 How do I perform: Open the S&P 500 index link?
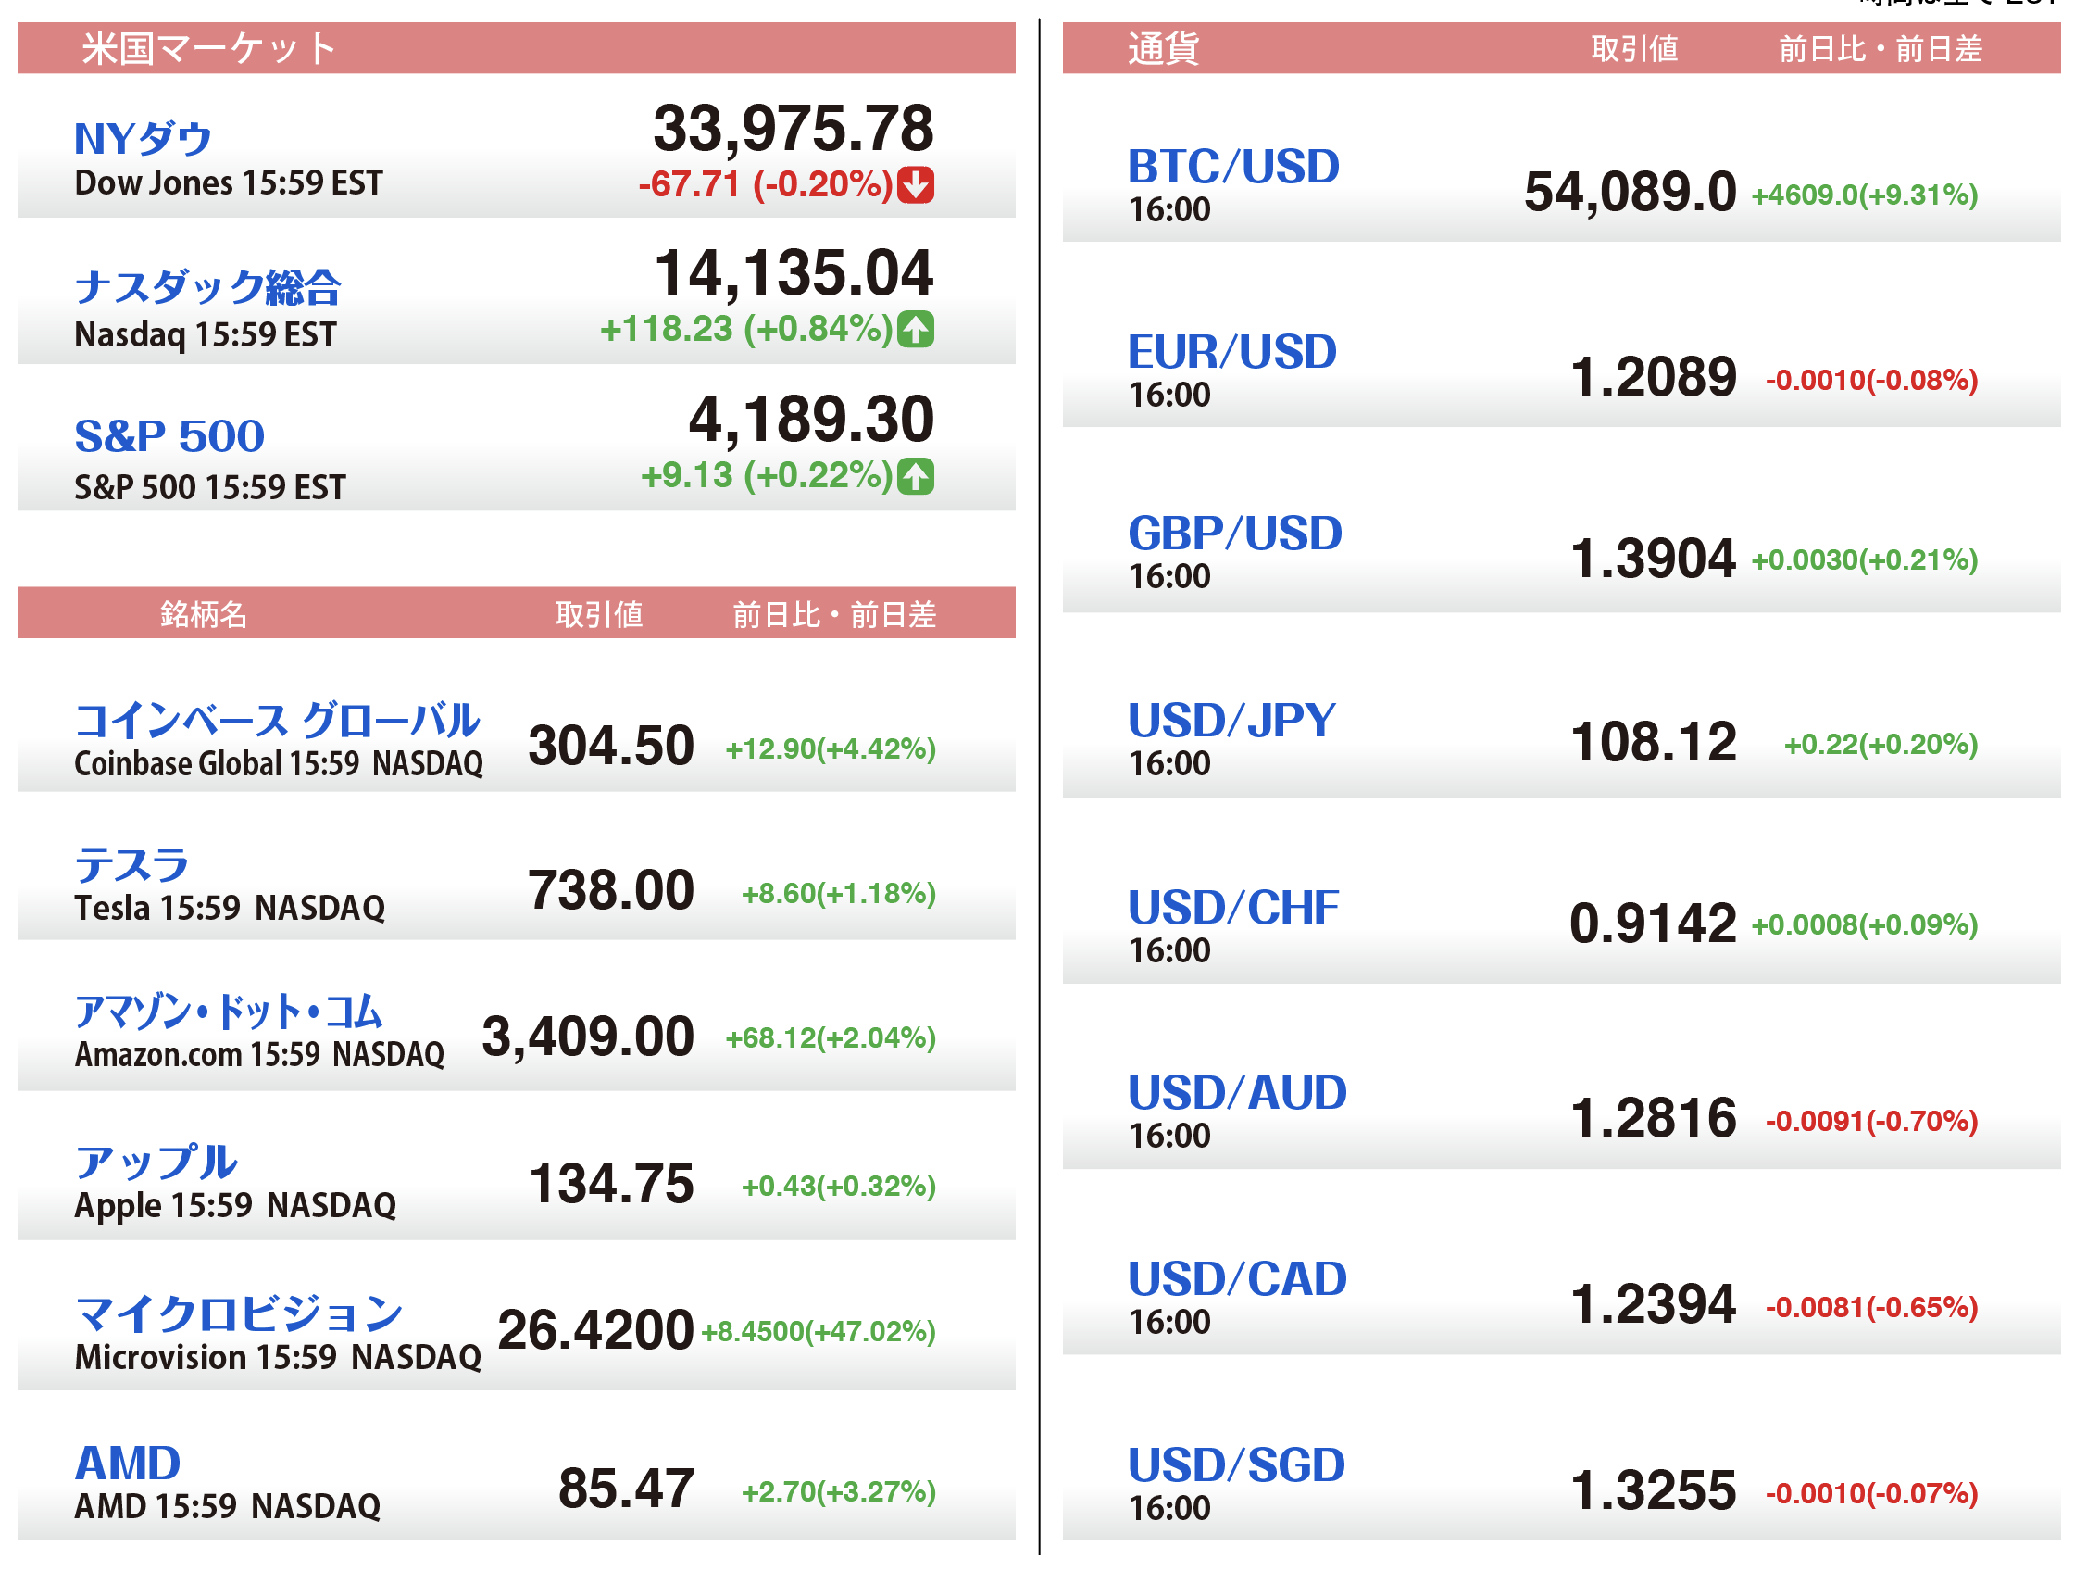click(169, 436)
